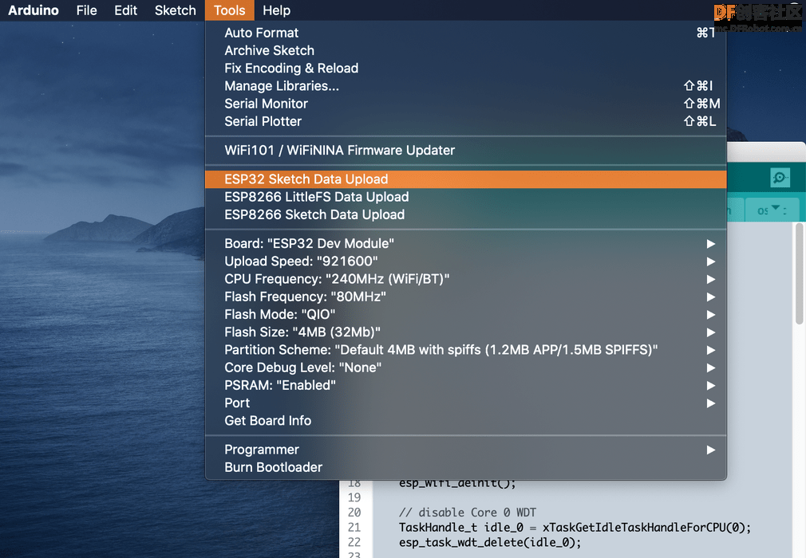The width and height of the screenshot is (806, 558).
Task: Click code line starting "TaskHandle_t idle_0"
Action: point(575,527)
